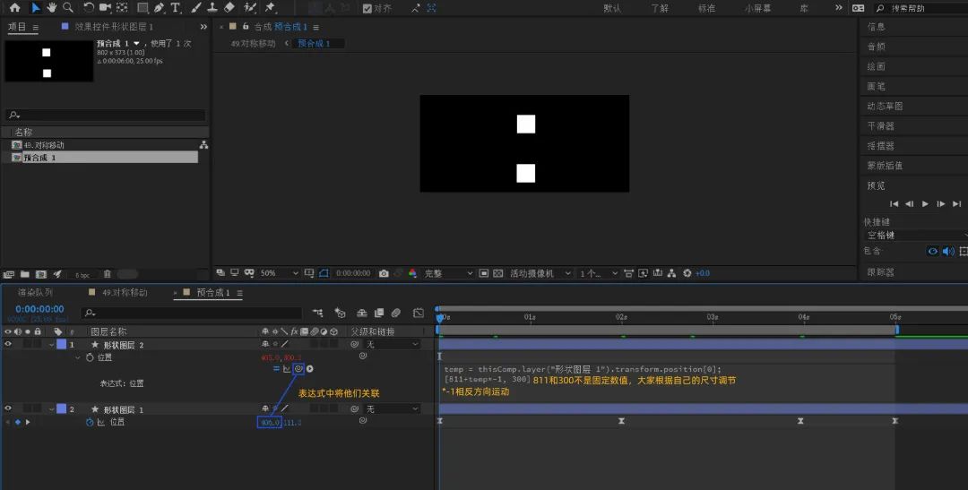Toggle the enable expression equals icon
The height and width of the screenshot is (490, 968).
(276, 369)
